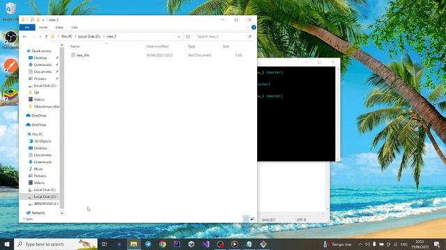Open the volume control in system tray
The width and height of the screenshot is (446, 250).
(x=367, y=244)
